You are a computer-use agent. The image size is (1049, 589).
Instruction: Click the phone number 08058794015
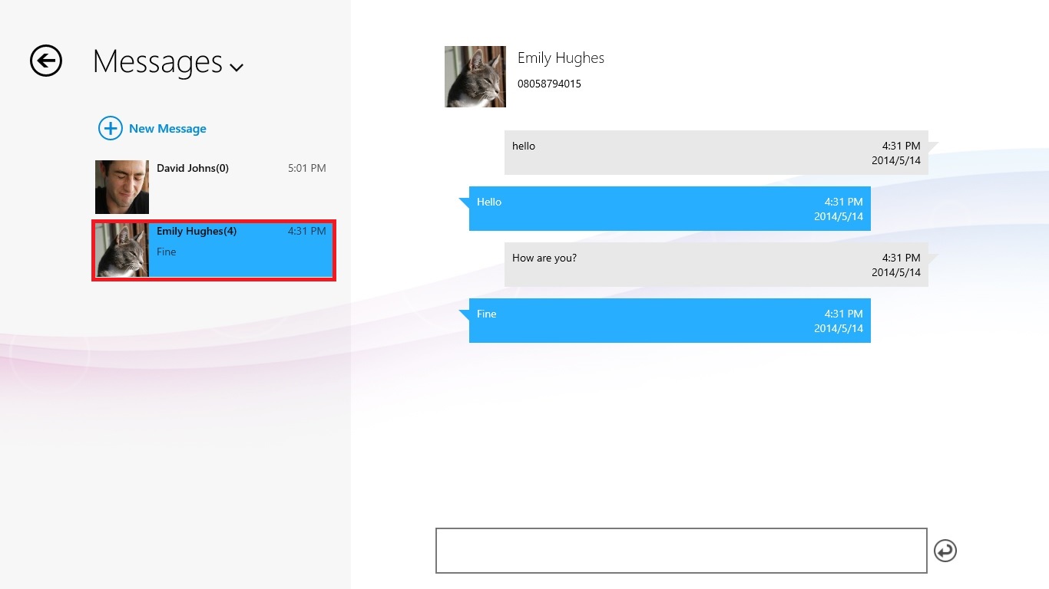[x=549, y=84]
